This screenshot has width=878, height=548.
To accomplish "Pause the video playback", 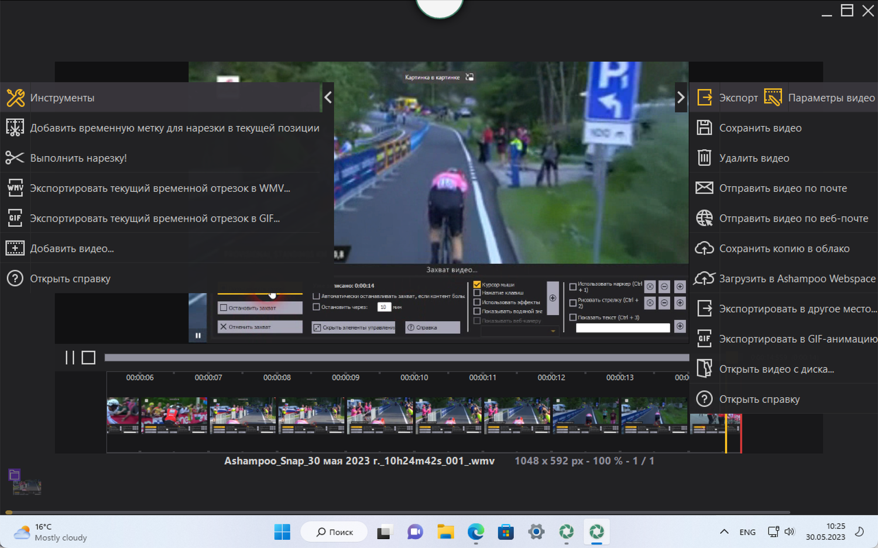I will 70,357.
